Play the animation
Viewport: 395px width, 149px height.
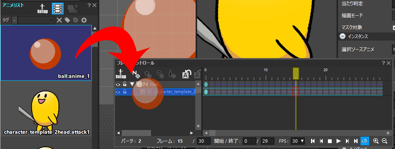tap(338, 141)
